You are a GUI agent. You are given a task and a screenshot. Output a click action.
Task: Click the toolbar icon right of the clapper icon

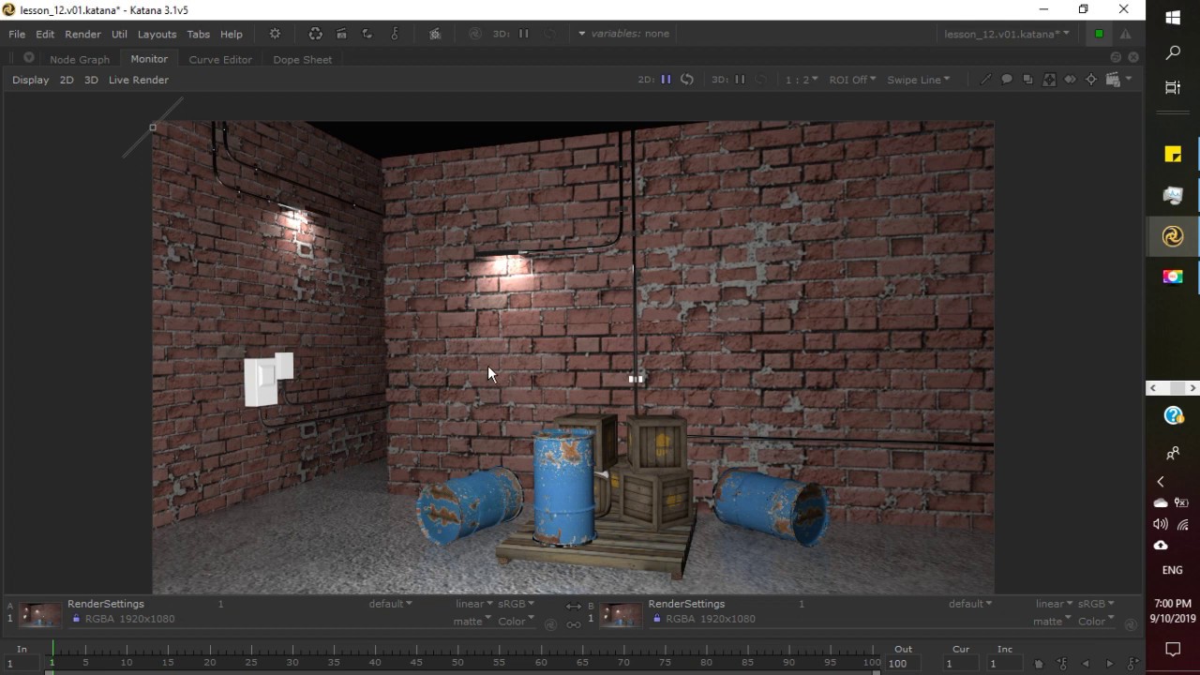(367, 34)
